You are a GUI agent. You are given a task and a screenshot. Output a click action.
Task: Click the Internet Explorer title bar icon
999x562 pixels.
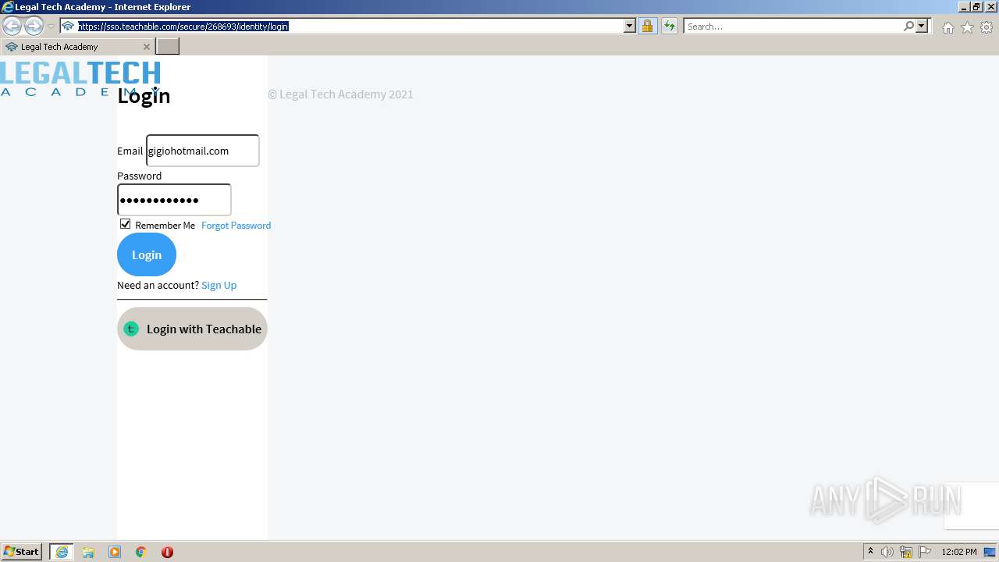pos(7,7)
